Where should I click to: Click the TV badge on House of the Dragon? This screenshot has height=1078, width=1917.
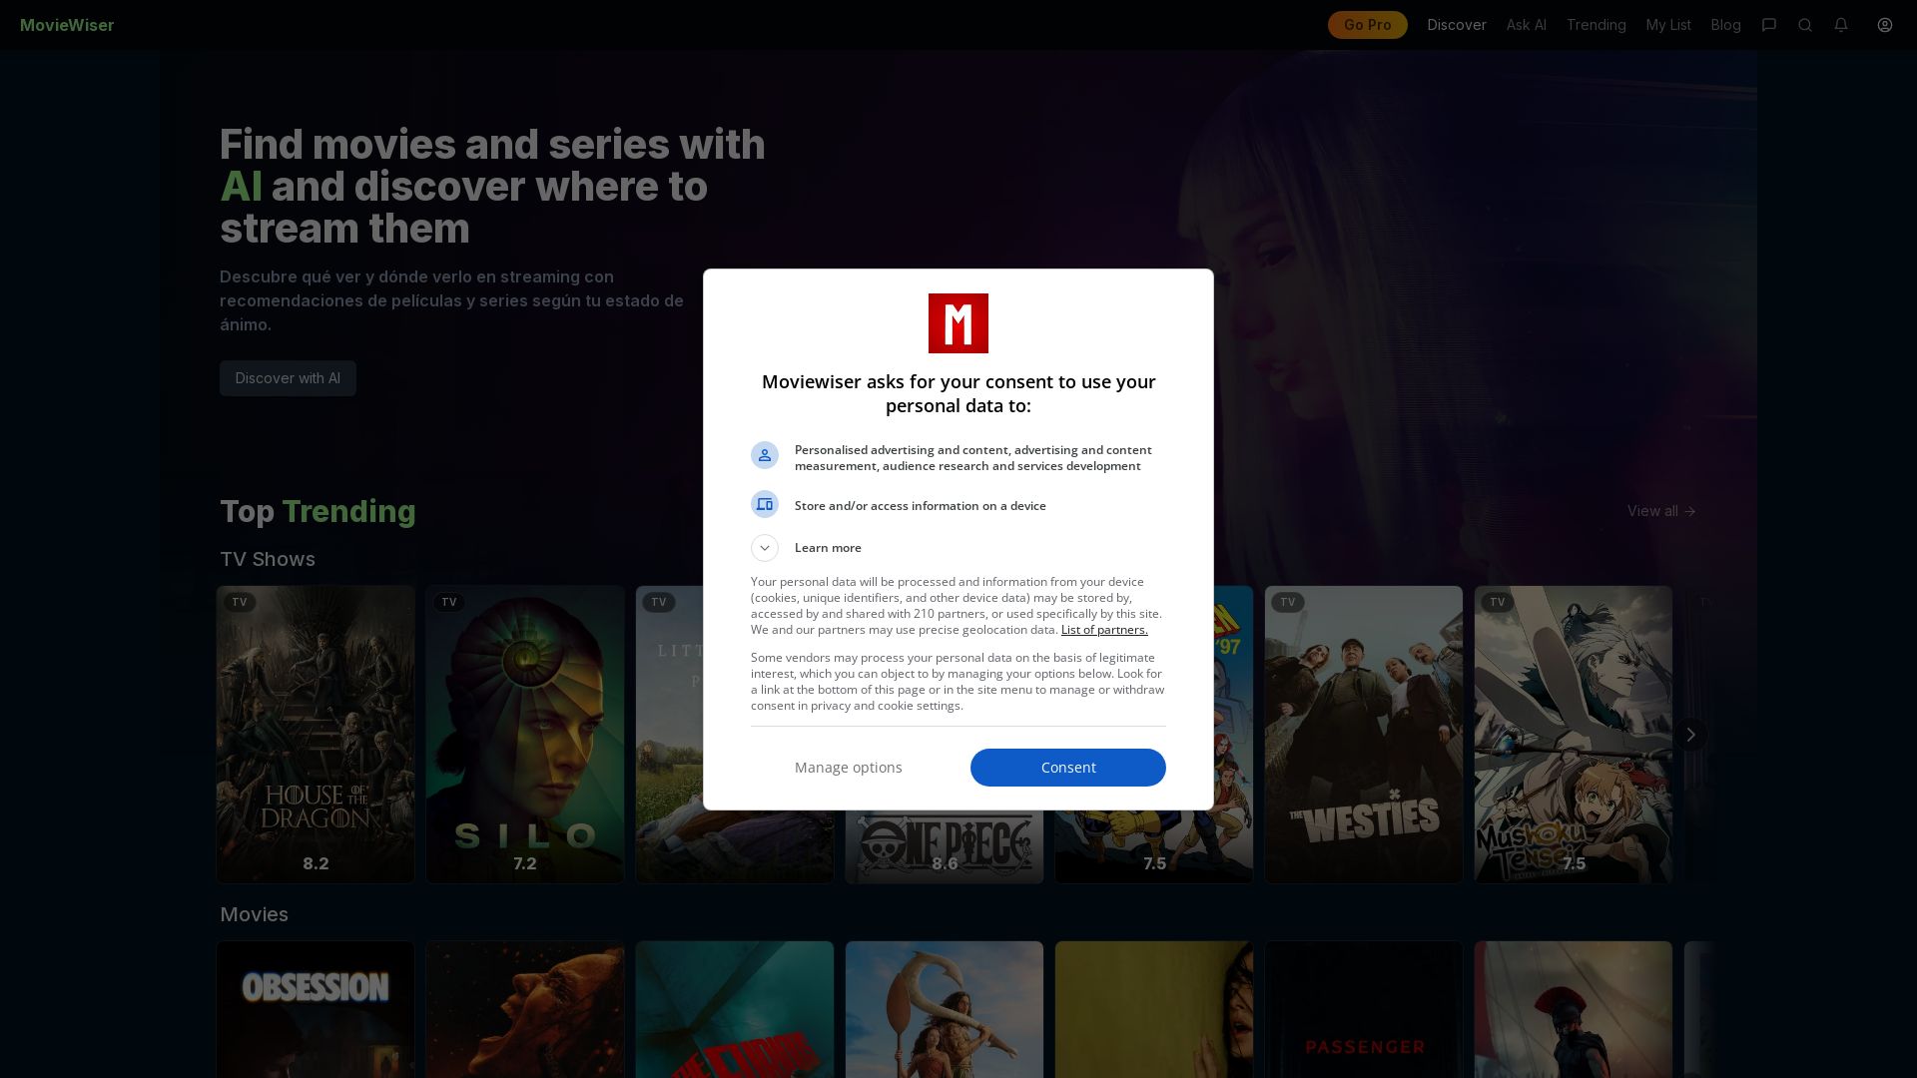[x=240, y=602]
